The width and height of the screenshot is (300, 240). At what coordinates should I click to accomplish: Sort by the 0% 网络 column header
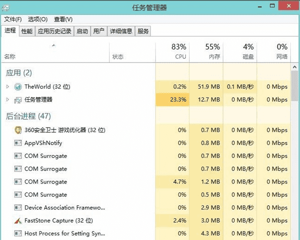coord(273,52)
